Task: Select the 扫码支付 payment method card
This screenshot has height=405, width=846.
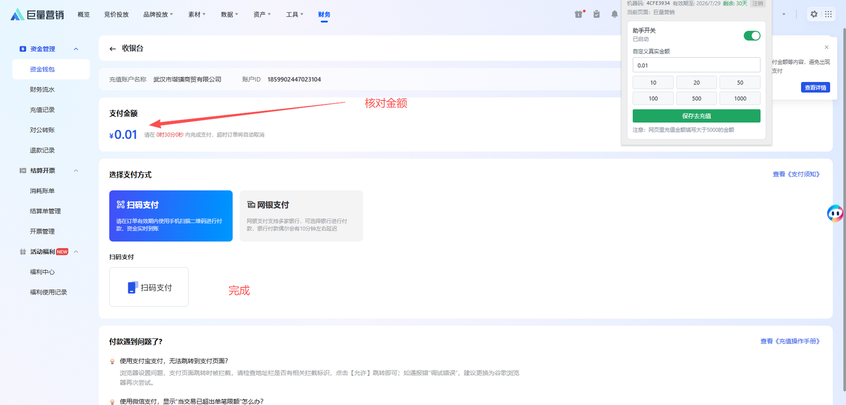Action: (x=171, y=216)
